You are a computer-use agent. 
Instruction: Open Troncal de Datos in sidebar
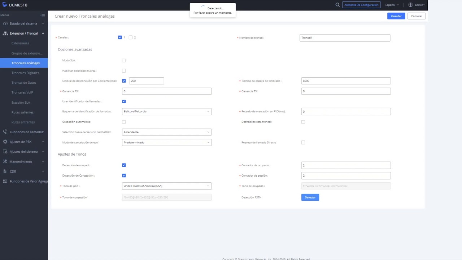click(24, 83)
